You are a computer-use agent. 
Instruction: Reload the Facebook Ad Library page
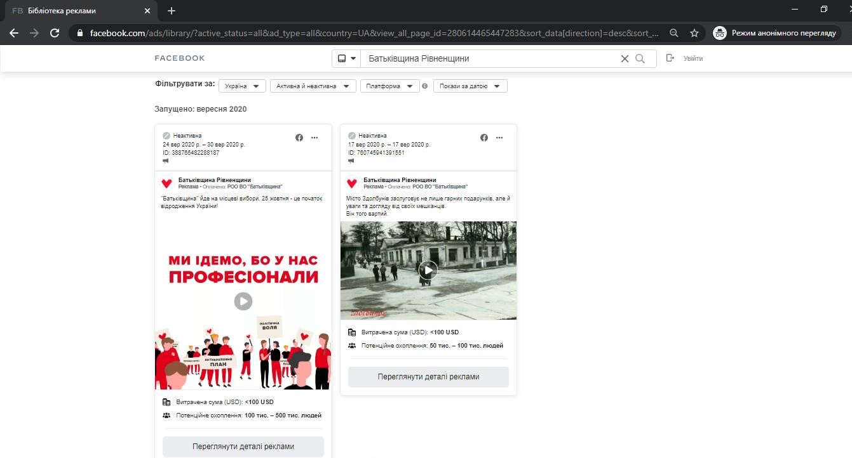click(55, 33)
